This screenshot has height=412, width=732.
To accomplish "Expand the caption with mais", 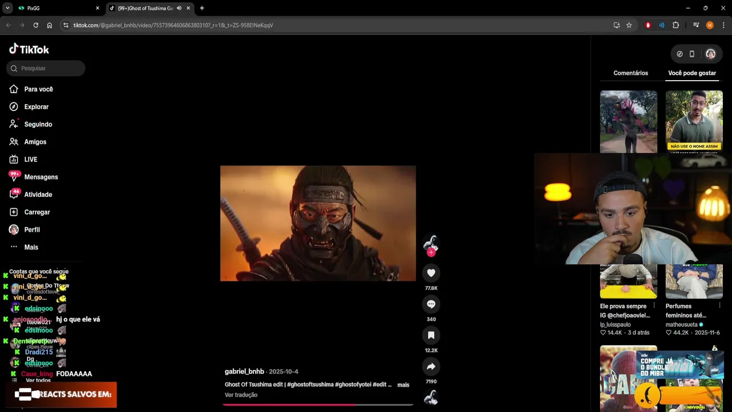I will click(403, 385).
